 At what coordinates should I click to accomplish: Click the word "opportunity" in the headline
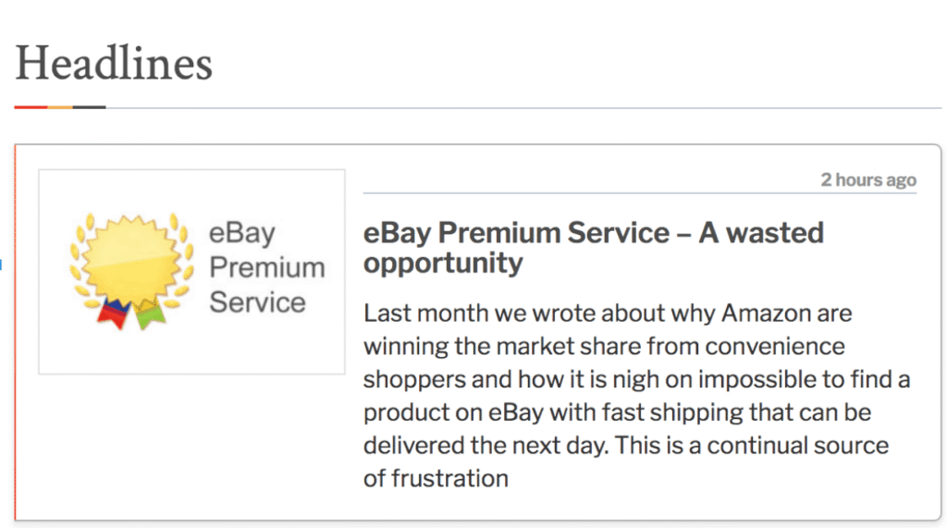point(443,263)
